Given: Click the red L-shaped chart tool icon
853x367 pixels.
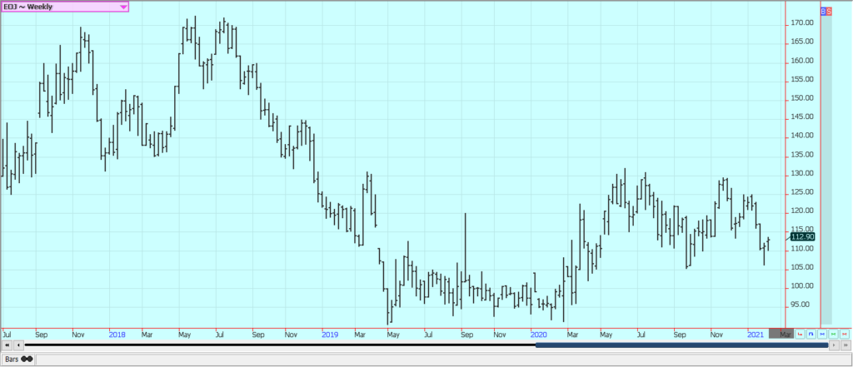Looking at the screenshot, I should point(800,334).
